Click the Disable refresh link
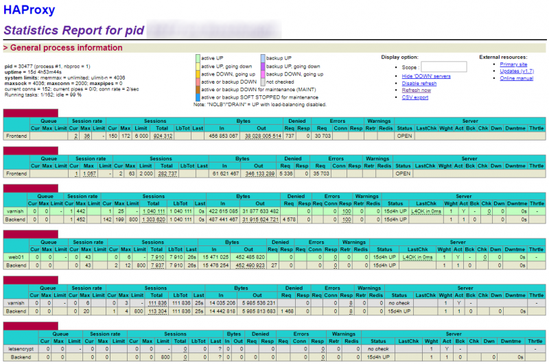Viewport: 549px width, 364px height. pyautogui.click(x=419, y=83)
